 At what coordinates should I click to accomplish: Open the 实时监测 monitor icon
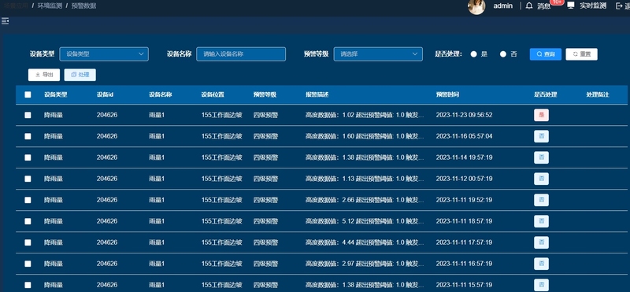coord(570,6)
